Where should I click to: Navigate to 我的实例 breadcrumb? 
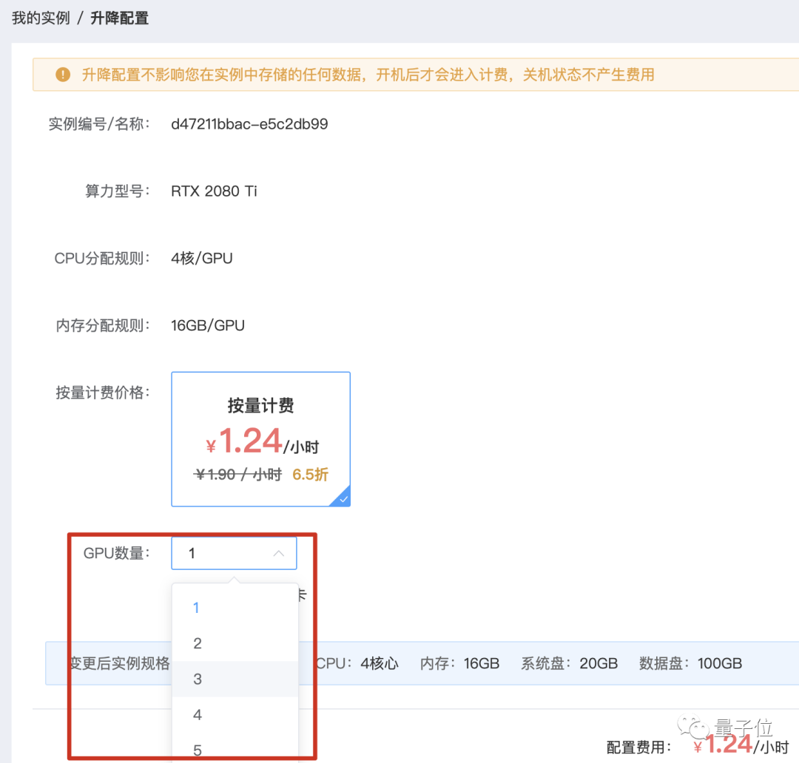coord(39,18)
